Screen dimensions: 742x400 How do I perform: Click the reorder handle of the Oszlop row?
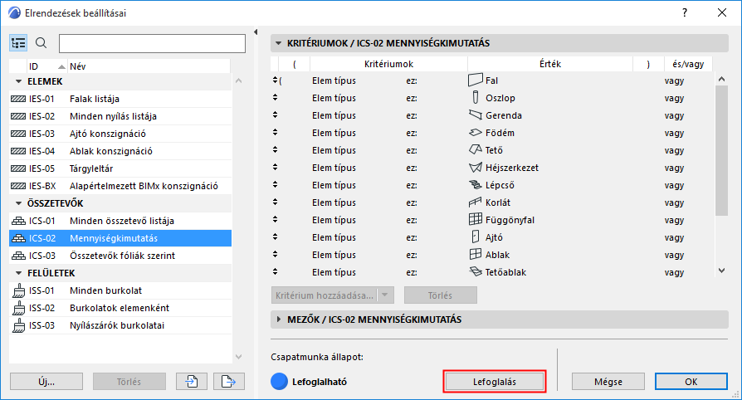coord(275,98)
